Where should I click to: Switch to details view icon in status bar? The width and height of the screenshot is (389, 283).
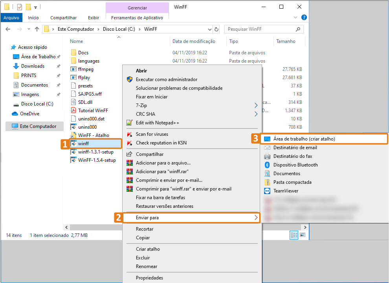click(x=294, y=235)
